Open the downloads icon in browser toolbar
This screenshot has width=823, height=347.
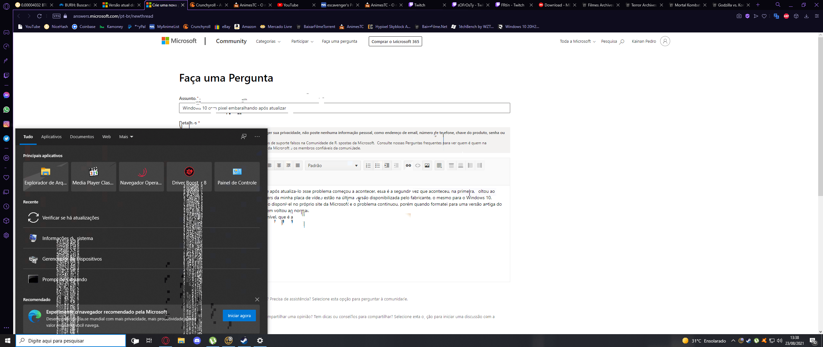[x=806, y=16]
